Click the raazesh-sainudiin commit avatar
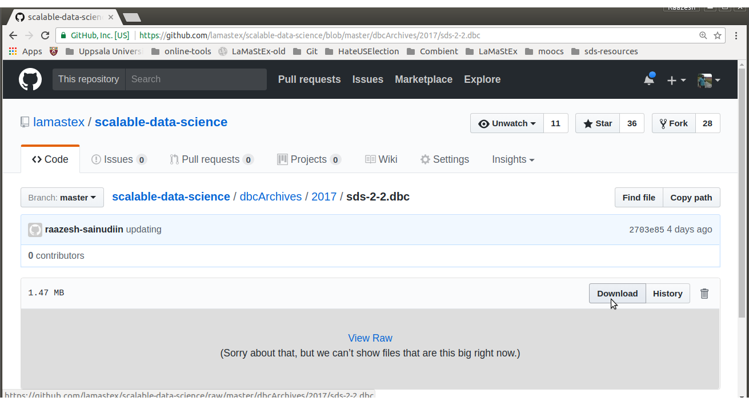This screenshot has width=749, height=405. pyautogui.click(x=35, y=230)
